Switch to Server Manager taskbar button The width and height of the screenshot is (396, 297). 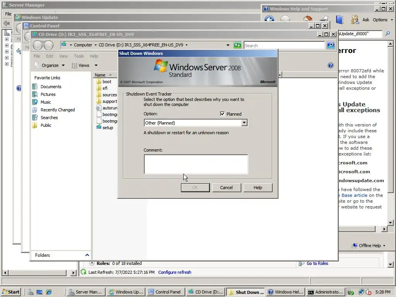point(85,292)
